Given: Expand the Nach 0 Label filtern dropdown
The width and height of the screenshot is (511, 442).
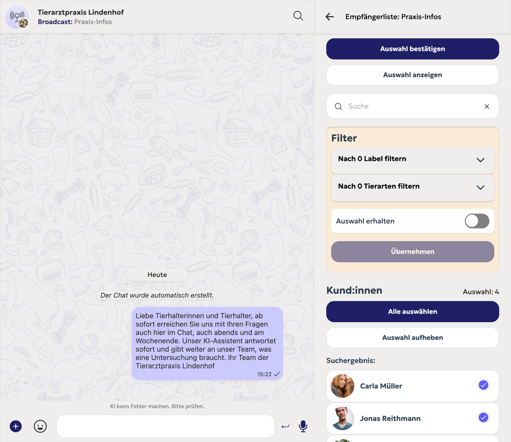Looking at the screenshot, I should (x=413, y=160).
